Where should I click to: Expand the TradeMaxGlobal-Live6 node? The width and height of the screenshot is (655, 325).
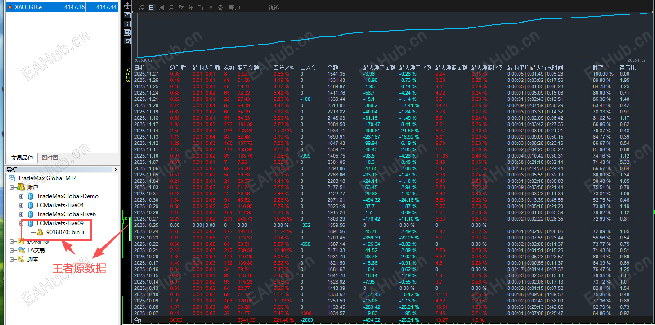pos(21,214)
